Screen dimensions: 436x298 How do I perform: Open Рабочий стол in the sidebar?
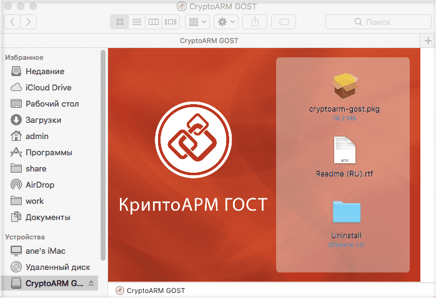coord(44,103)
